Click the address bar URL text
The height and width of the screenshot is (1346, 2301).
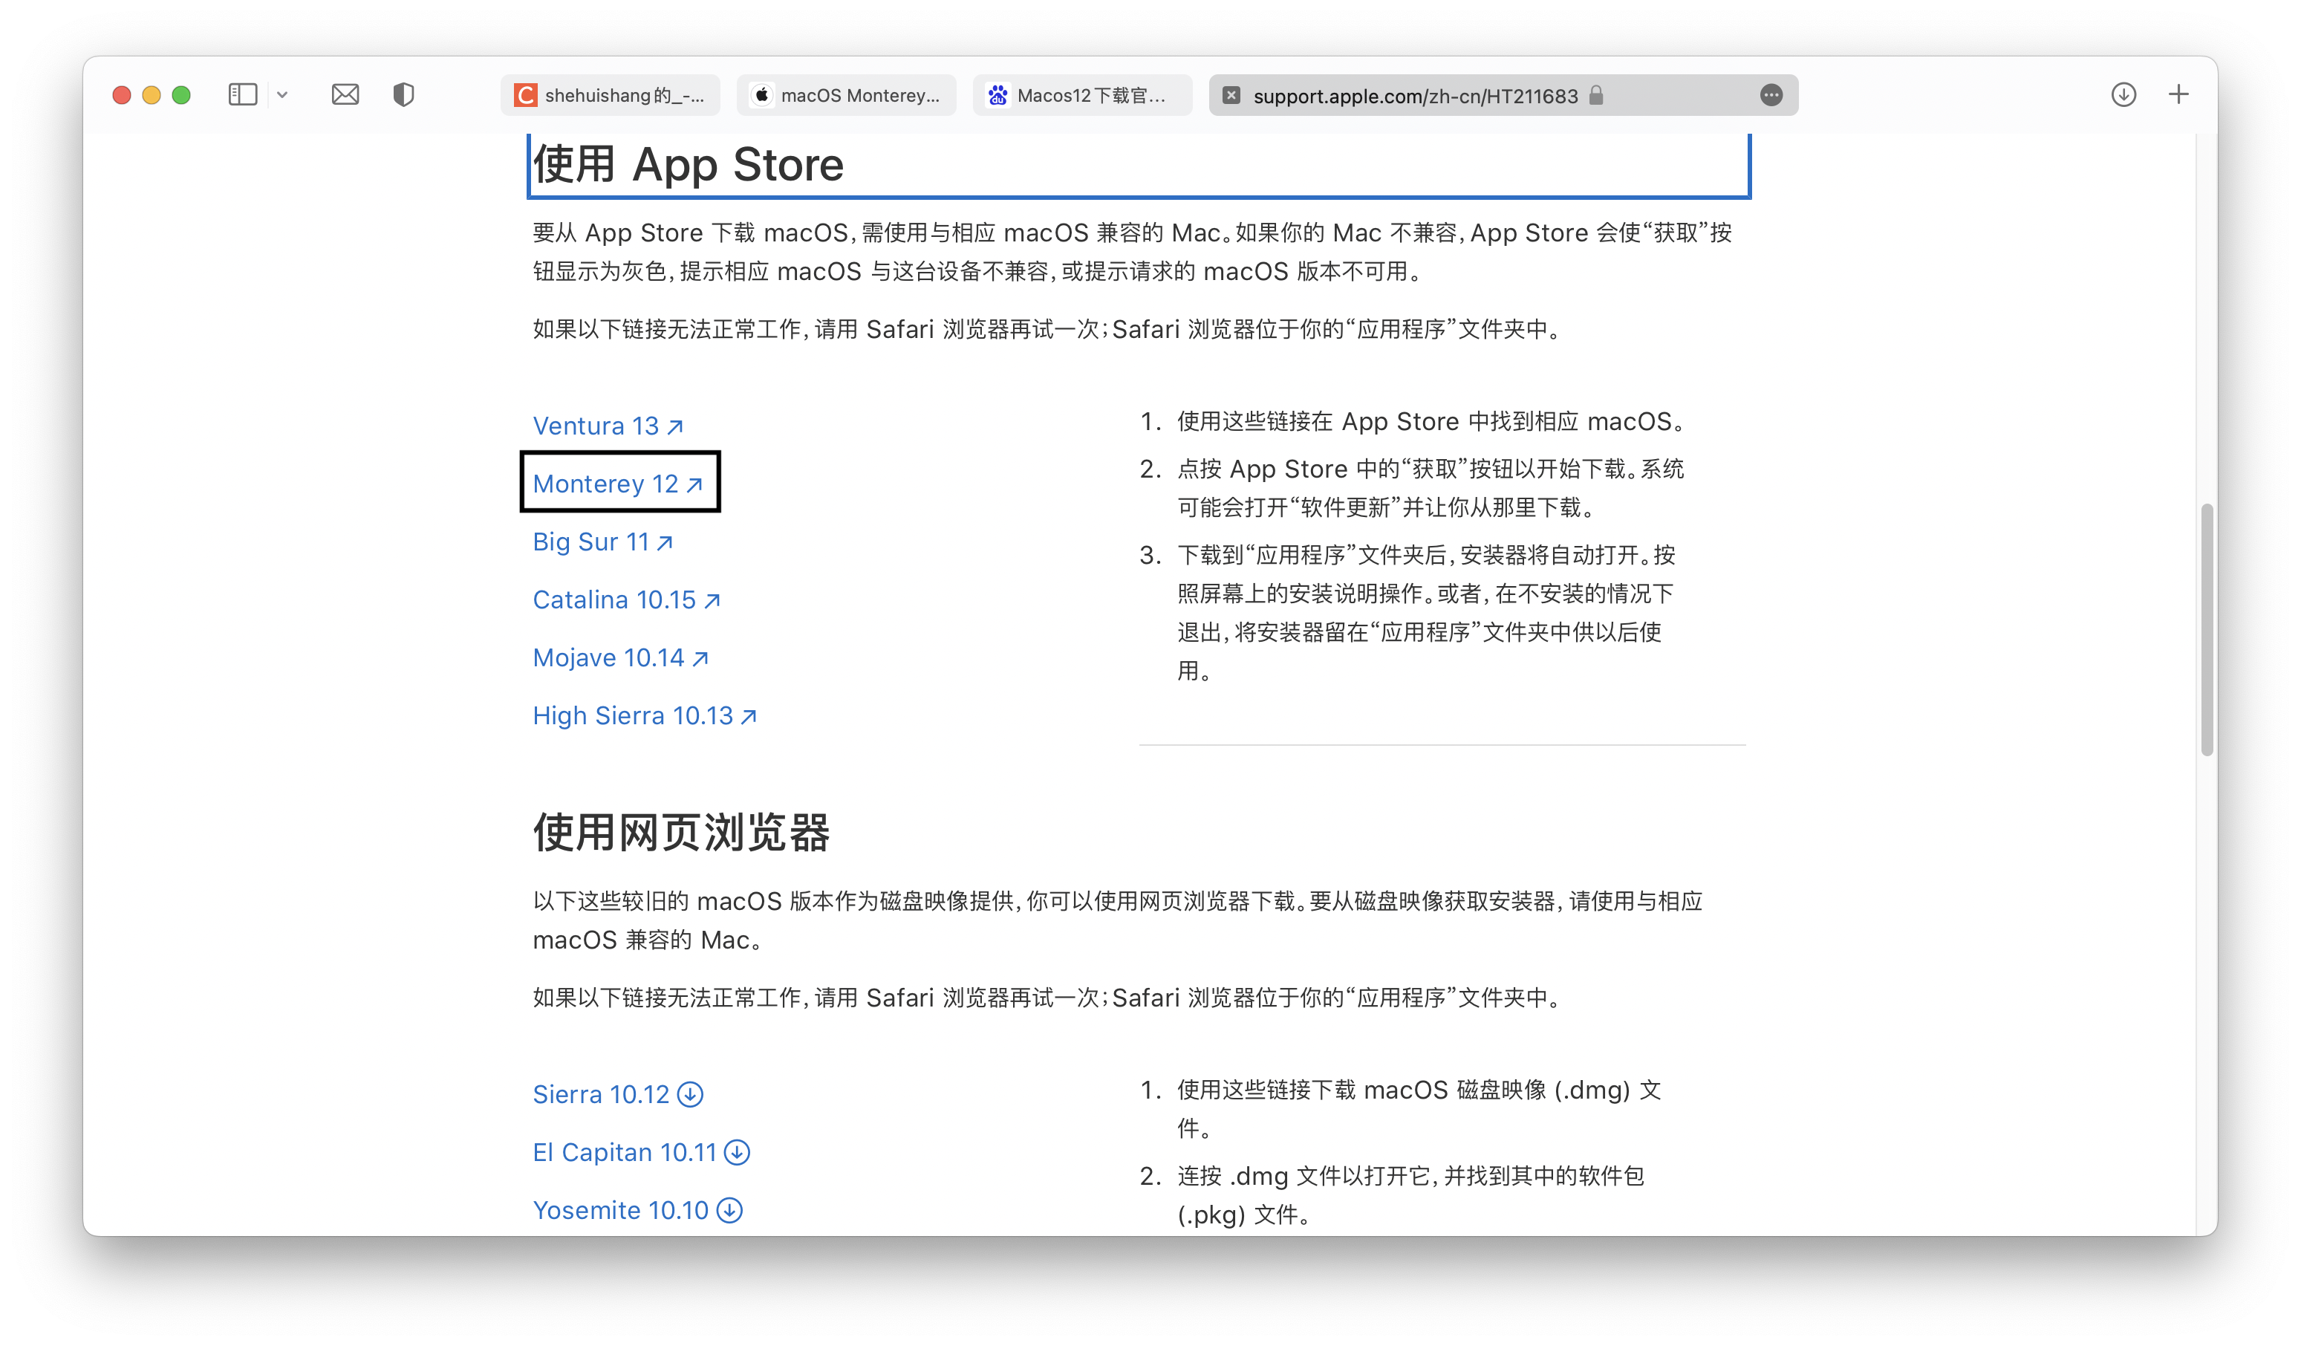pyautogui.click(x=1414, y=96)
